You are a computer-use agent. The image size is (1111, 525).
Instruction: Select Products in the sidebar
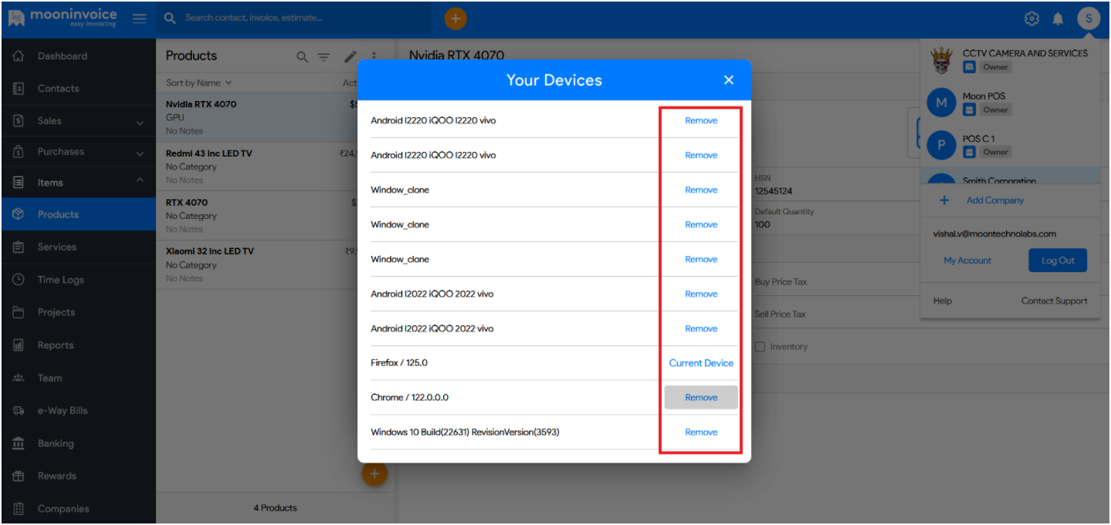(x=78, y=214)
